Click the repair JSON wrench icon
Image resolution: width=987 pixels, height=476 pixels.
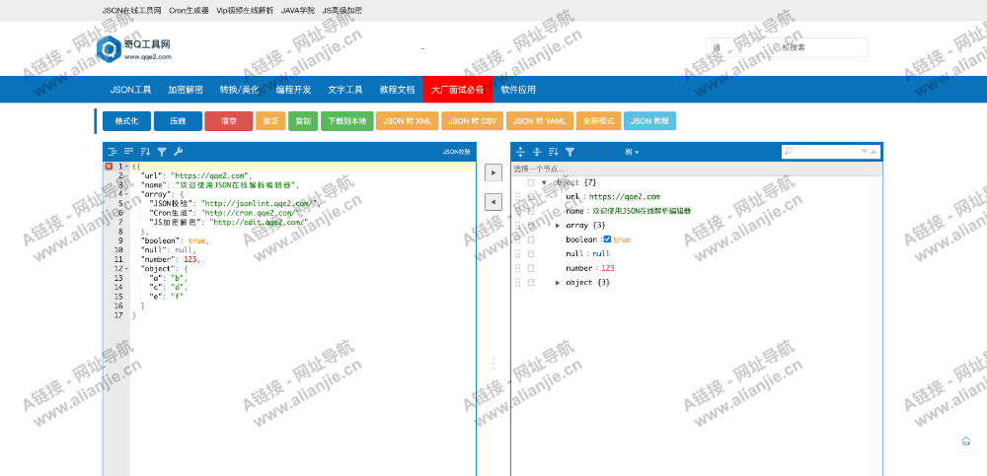point(178,152)
